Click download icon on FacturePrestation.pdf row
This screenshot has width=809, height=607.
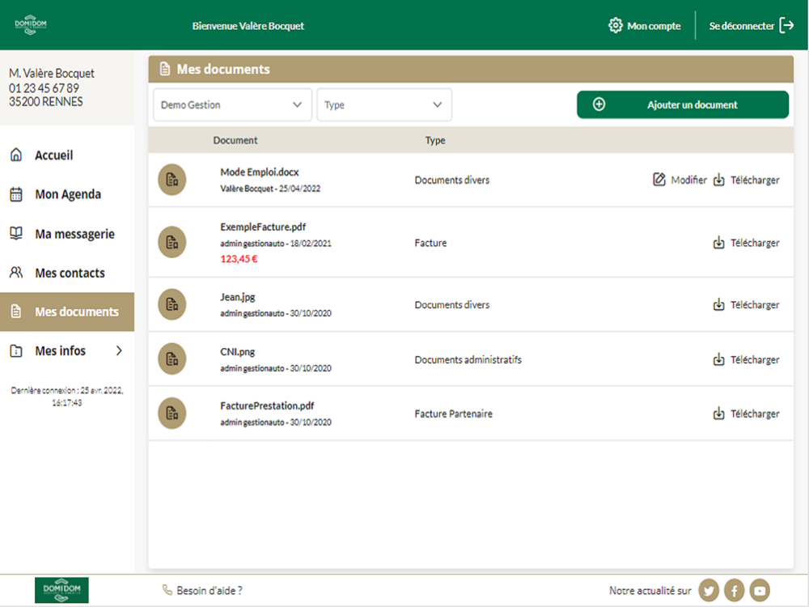tap(718, 414)
